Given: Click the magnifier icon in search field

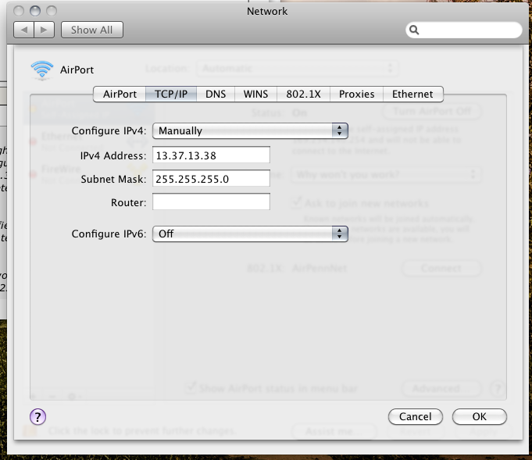Looking at the screenshot, I should 414,30.
